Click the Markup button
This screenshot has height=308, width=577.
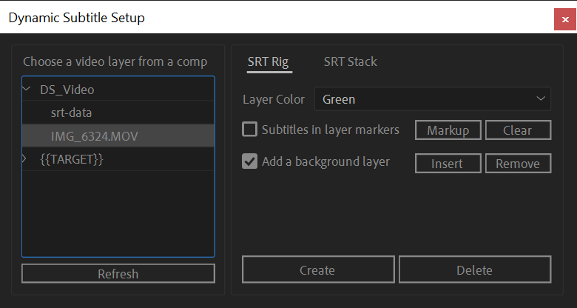point(448,130)
